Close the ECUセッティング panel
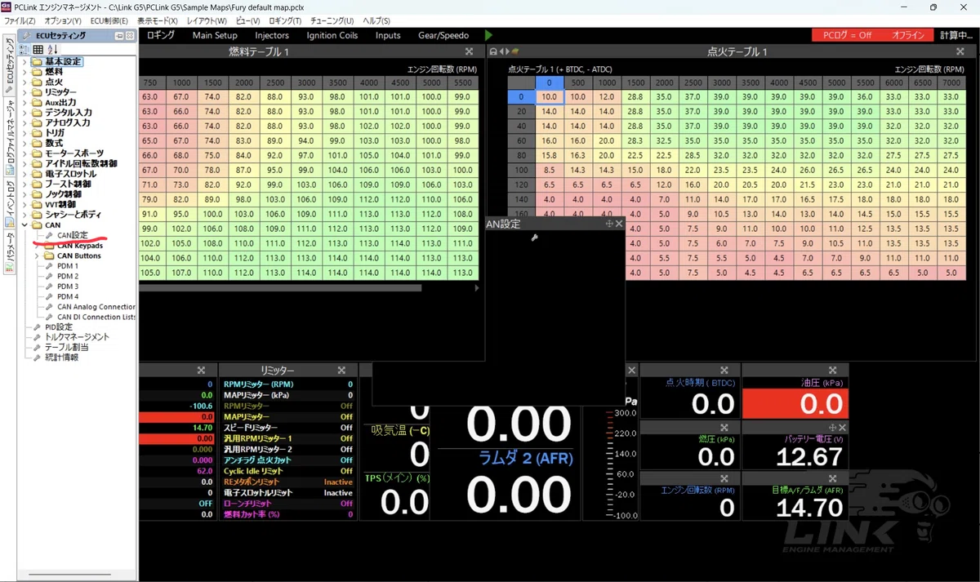980x582 pixels. pos(130,36)
